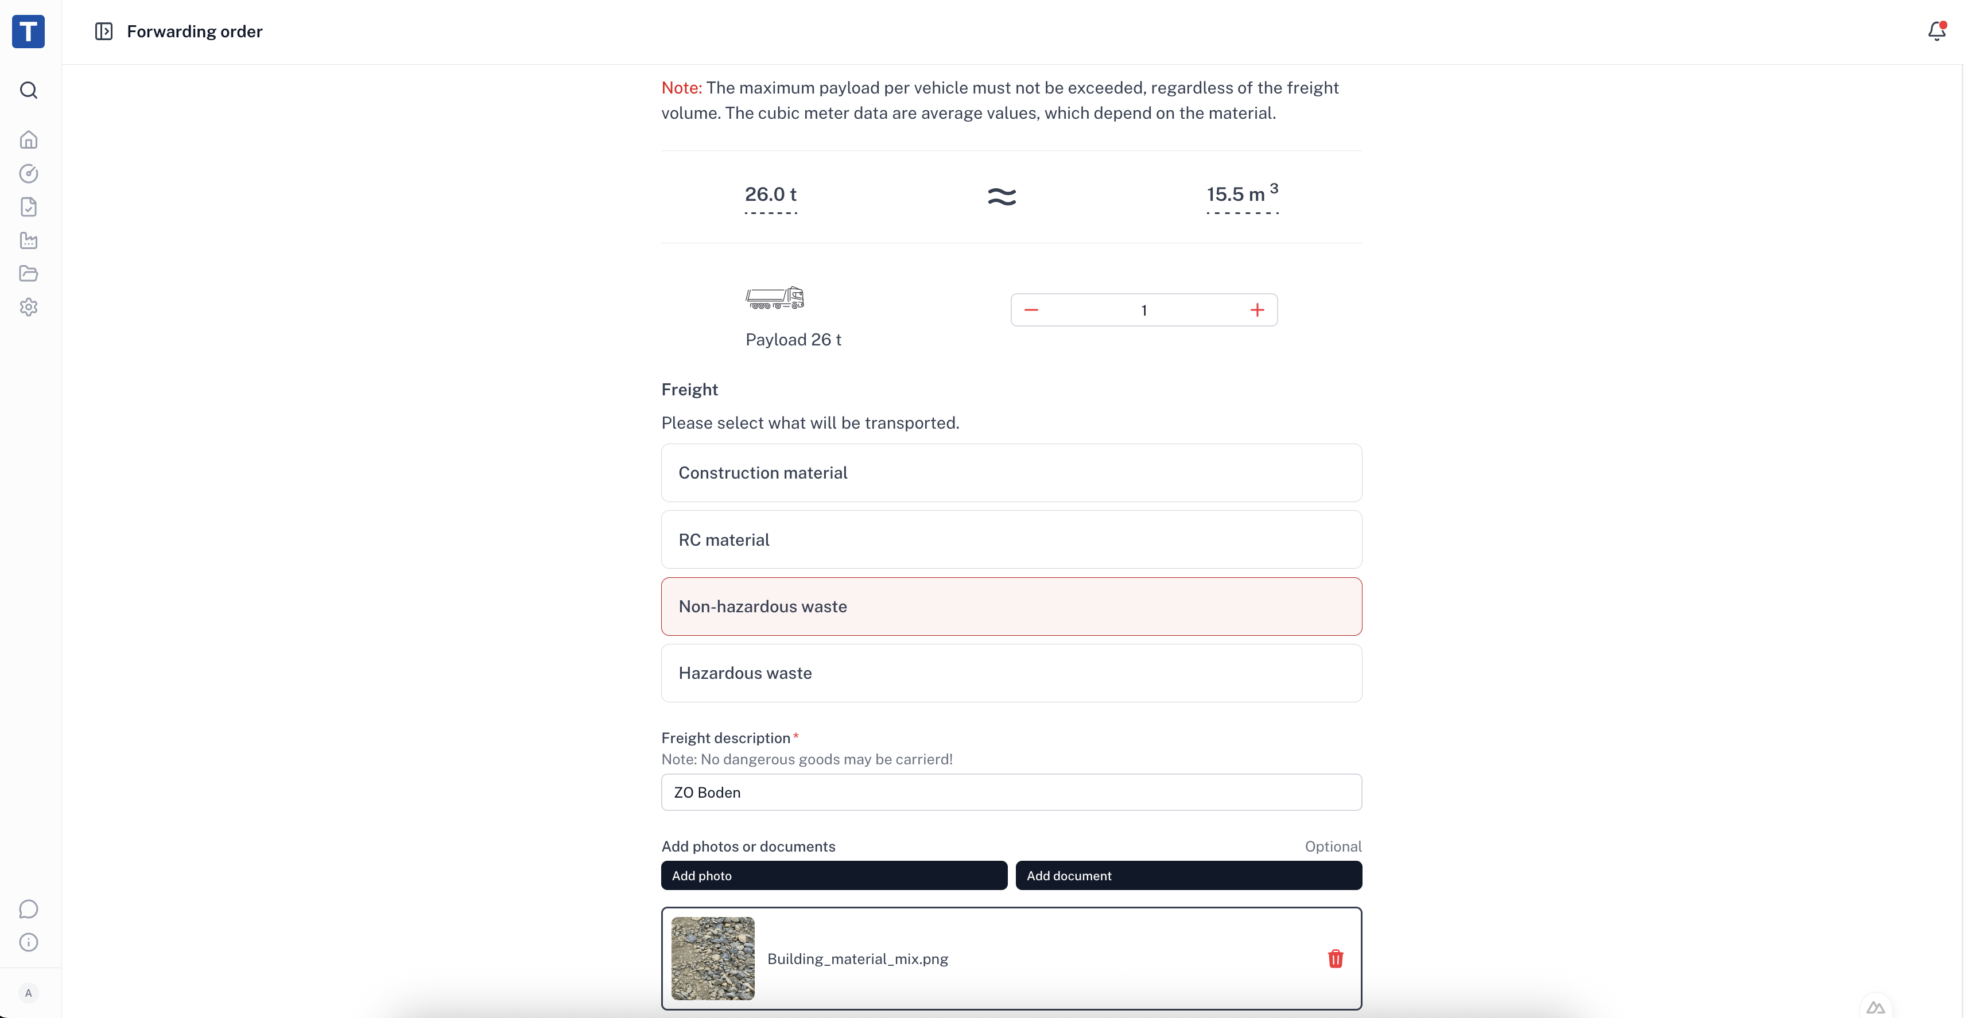Open the document checkmark sidebar icon

click(28, 207)
